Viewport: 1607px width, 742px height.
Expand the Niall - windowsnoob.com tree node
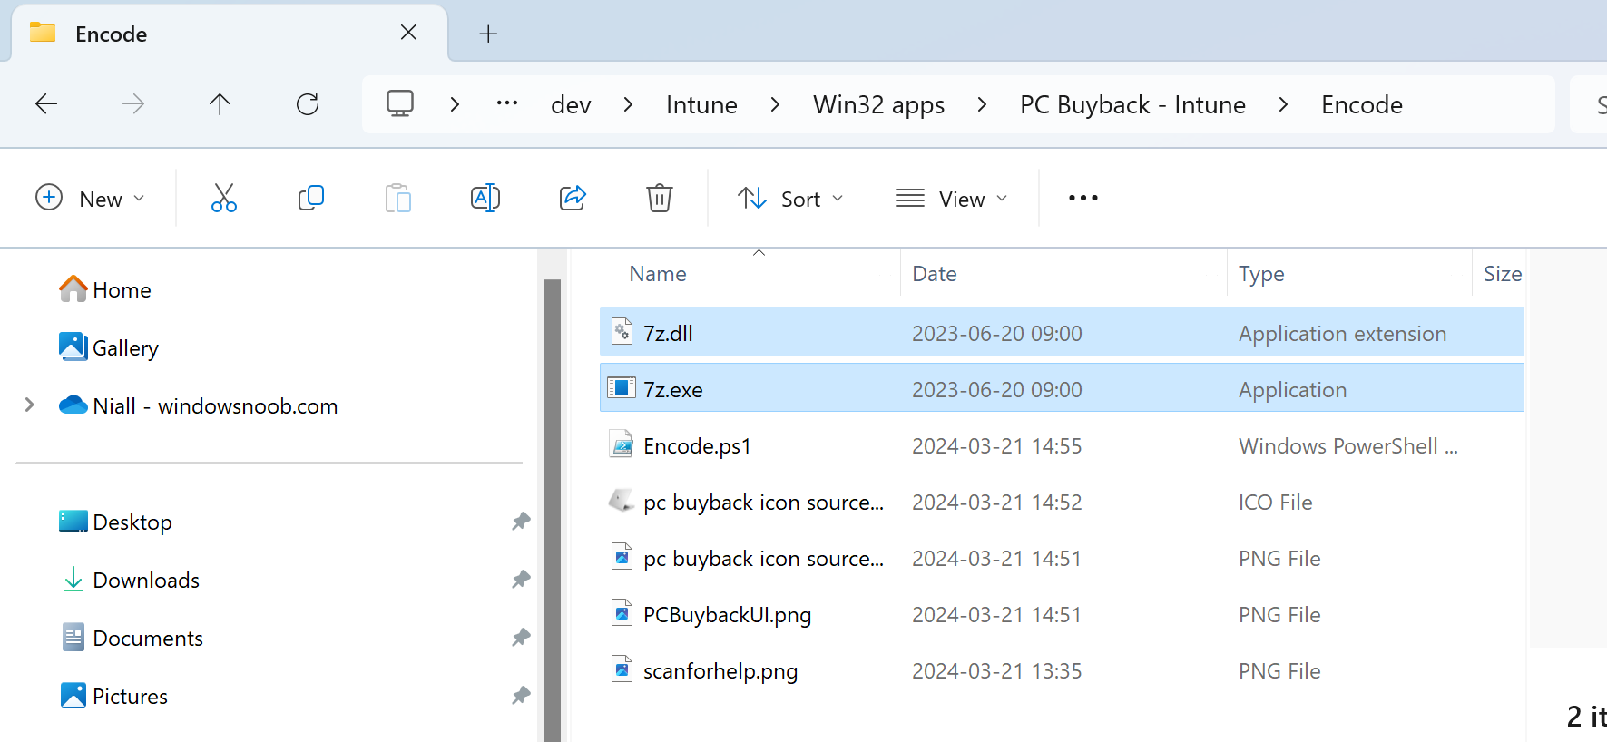pyautogui.click(x=29, y=405)
